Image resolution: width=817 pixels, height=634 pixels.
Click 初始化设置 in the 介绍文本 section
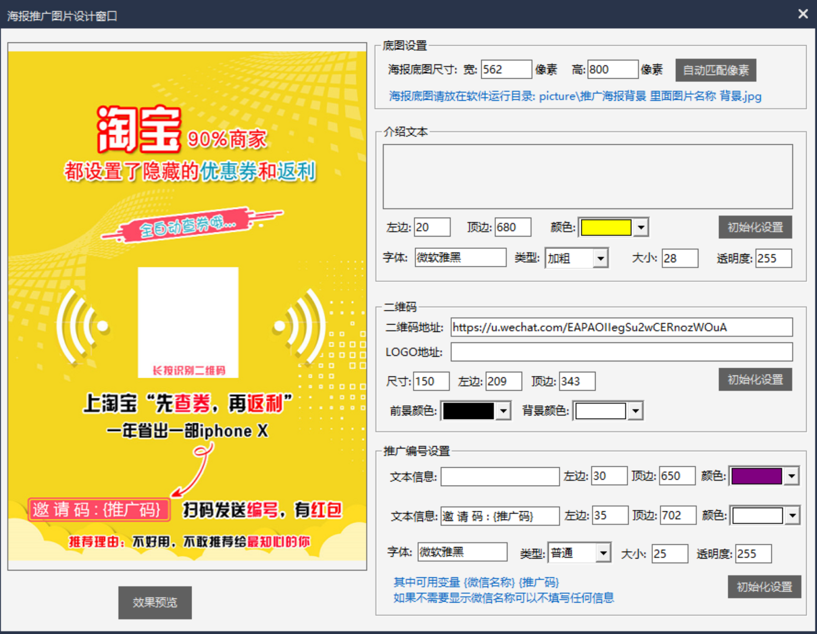pyautogui.click(x=755, y=227)
